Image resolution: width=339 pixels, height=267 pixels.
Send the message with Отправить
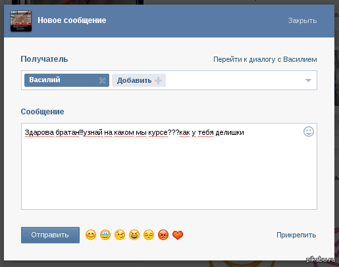(50, 235)
